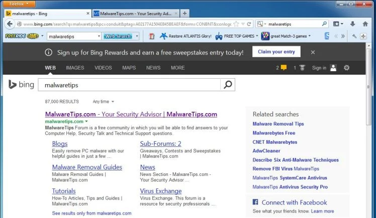Show more toolbar items with double chevron
The image size is (376, 218).
pos(343,36)
